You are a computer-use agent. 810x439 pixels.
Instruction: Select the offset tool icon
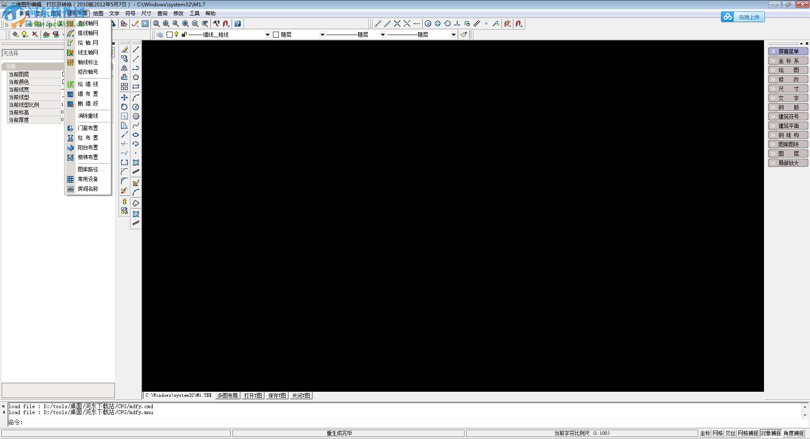pos(124,77)
